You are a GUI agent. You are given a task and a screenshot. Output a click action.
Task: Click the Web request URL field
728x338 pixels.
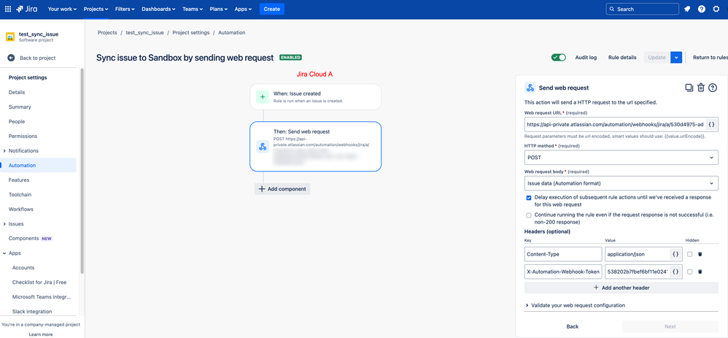[x=615, y=125]
